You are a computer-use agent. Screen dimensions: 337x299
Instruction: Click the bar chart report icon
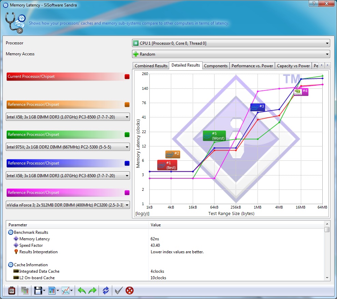coord(52,290)
